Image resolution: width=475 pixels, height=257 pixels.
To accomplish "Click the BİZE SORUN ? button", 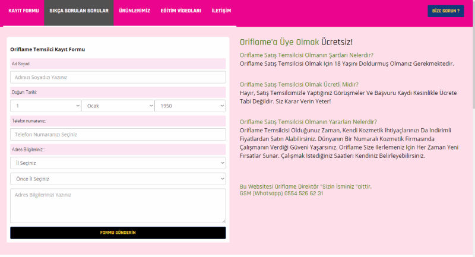I will click(446, 11).
